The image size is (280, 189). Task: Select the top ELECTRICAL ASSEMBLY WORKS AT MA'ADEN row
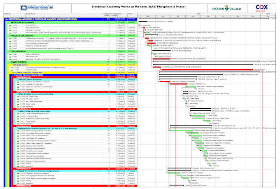tap(70, 19)
